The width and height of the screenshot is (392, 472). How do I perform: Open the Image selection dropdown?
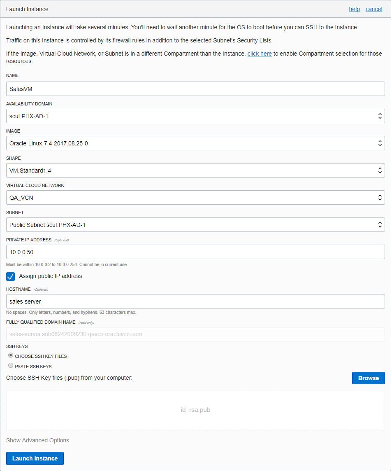point(380,143)
